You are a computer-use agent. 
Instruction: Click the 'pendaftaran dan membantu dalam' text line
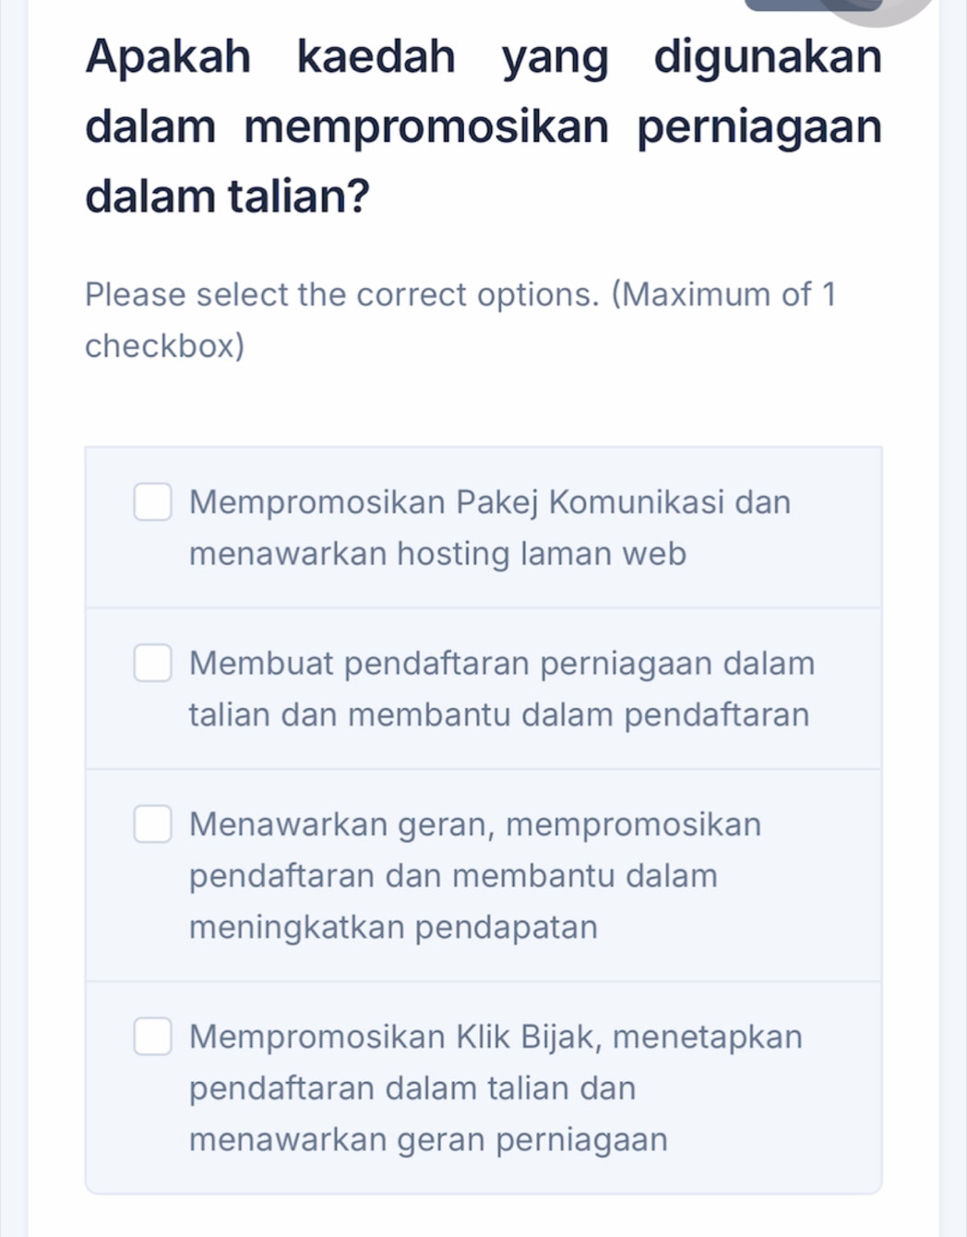[x=452, y=875]
